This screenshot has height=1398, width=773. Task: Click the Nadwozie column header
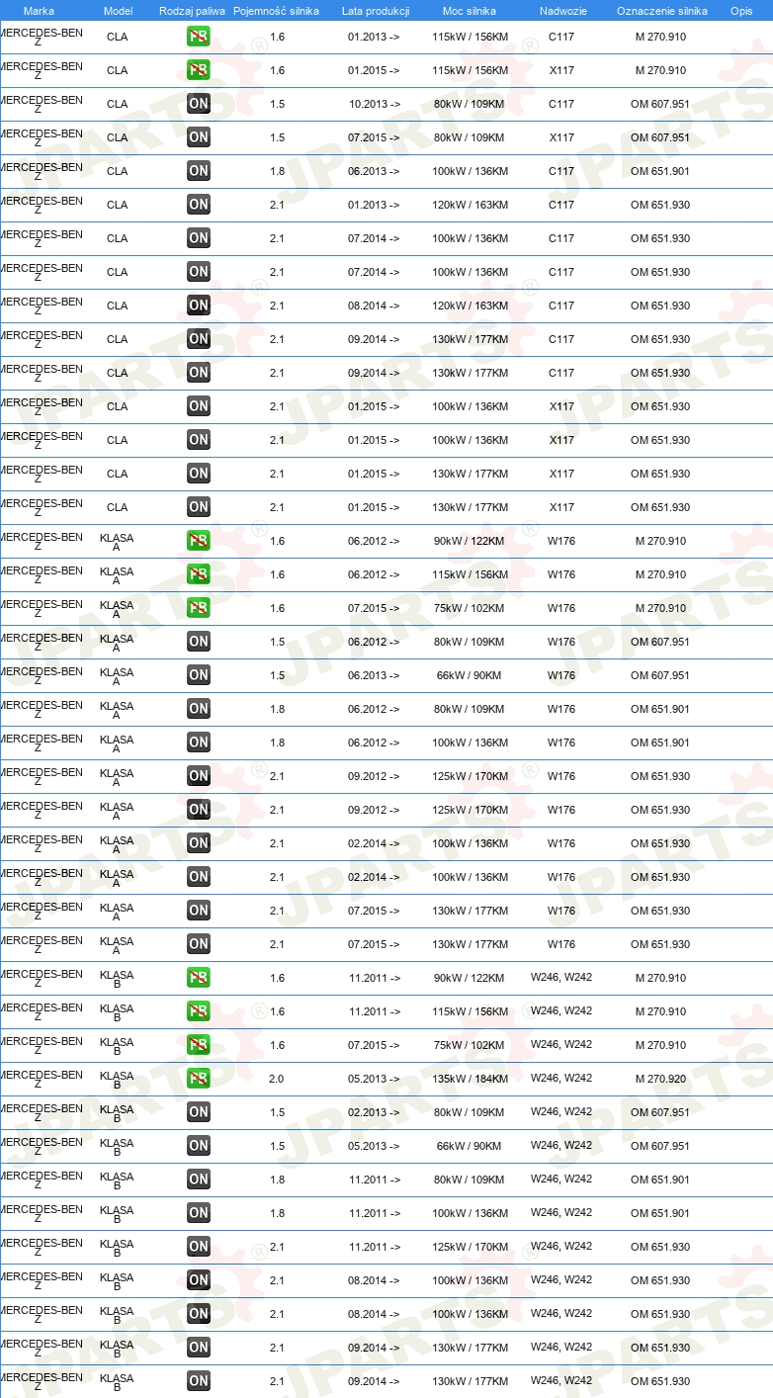pos(562,11)
